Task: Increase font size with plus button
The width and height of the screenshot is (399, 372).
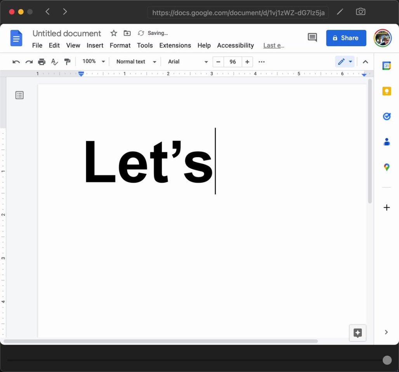Action: pos(247,62)
